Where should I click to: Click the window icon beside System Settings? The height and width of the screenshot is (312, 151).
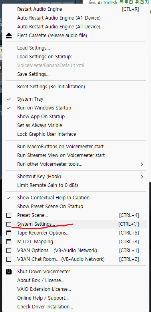click(9, 224)
